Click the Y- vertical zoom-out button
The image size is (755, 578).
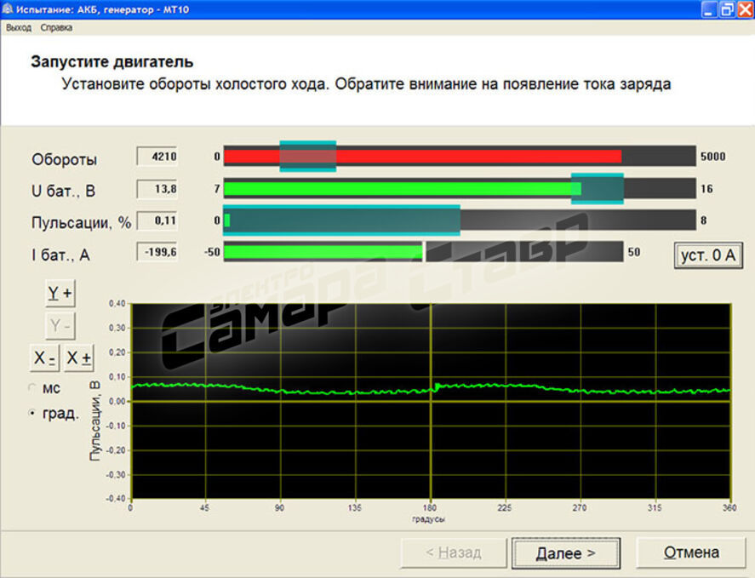pyautogui.click(x=60, y=325)
